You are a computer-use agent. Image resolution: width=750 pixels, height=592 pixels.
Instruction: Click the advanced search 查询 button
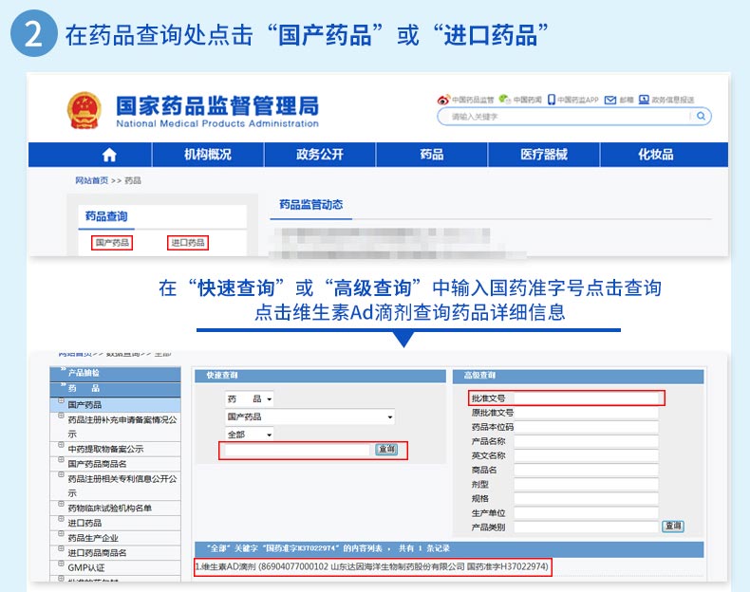coord(673,526)
